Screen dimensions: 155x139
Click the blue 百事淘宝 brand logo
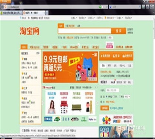click(48, 119)
